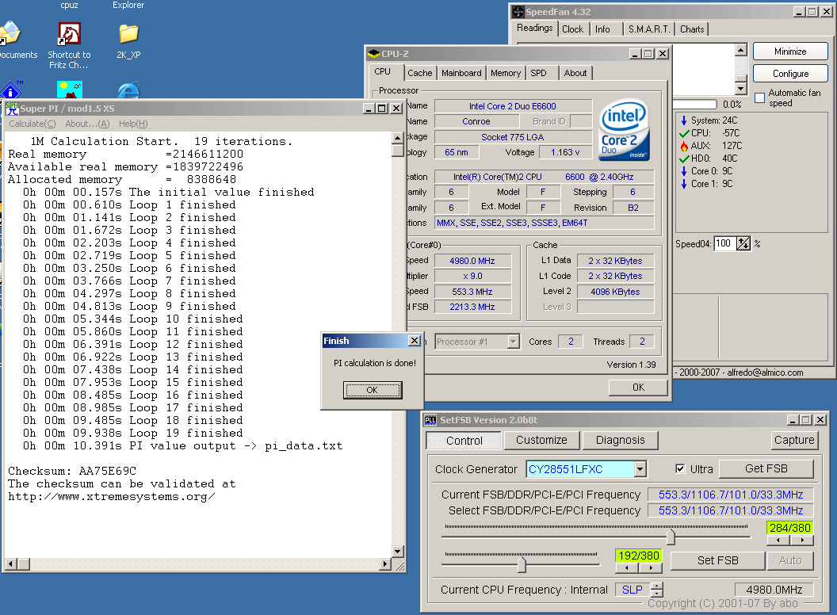The image size is (837, 615).
Task: Minimize the CPU-Z window
Action: (x=635, y=54)
